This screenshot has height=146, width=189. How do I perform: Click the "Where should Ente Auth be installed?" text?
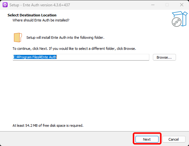(41, 20)
